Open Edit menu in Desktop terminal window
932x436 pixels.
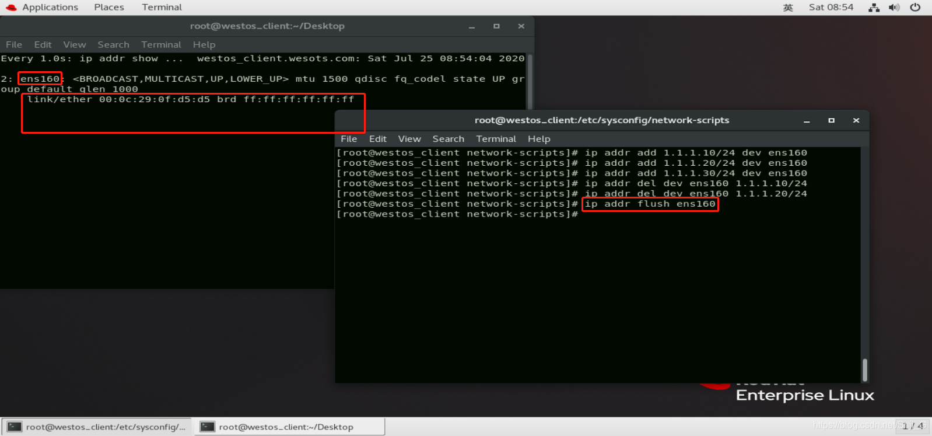point(43,44)
